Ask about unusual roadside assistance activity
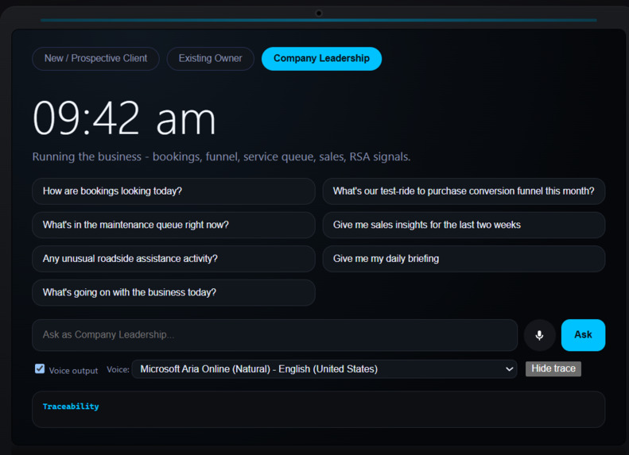 pyautogui.click(x=173, y=259)
